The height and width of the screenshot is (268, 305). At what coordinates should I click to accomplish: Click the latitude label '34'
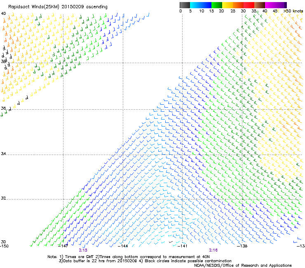(x=3, y=153)
